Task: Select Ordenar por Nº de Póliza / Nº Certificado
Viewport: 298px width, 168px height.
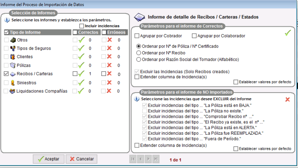Action: coord(139,46)
